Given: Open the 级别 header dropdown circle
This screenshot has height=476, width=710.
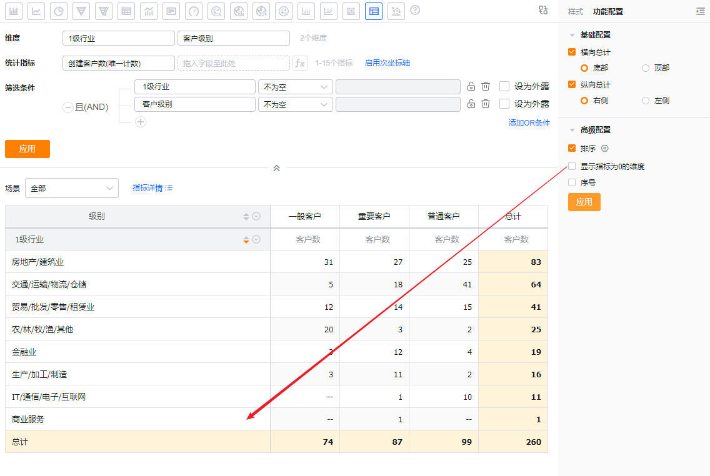Looking at the screenshot, I should pos(256,217).
